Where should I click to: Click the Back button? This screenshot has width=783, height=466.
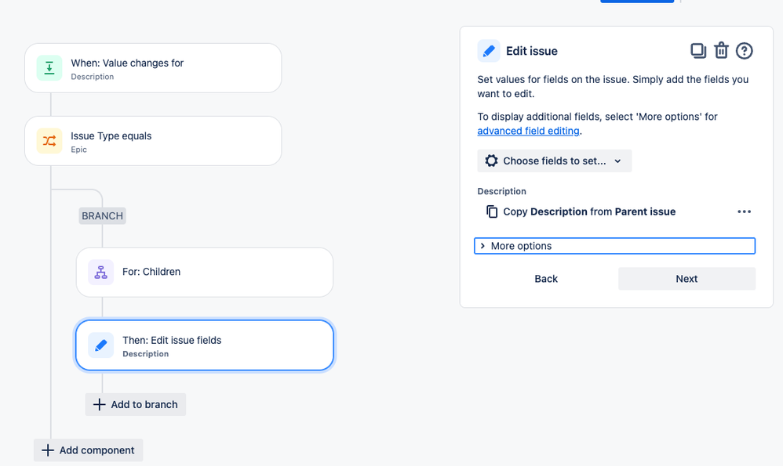click(546, 279)
